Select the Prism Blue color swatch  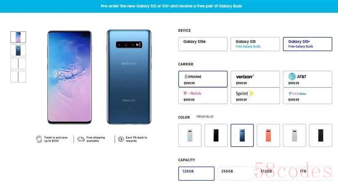242,135
